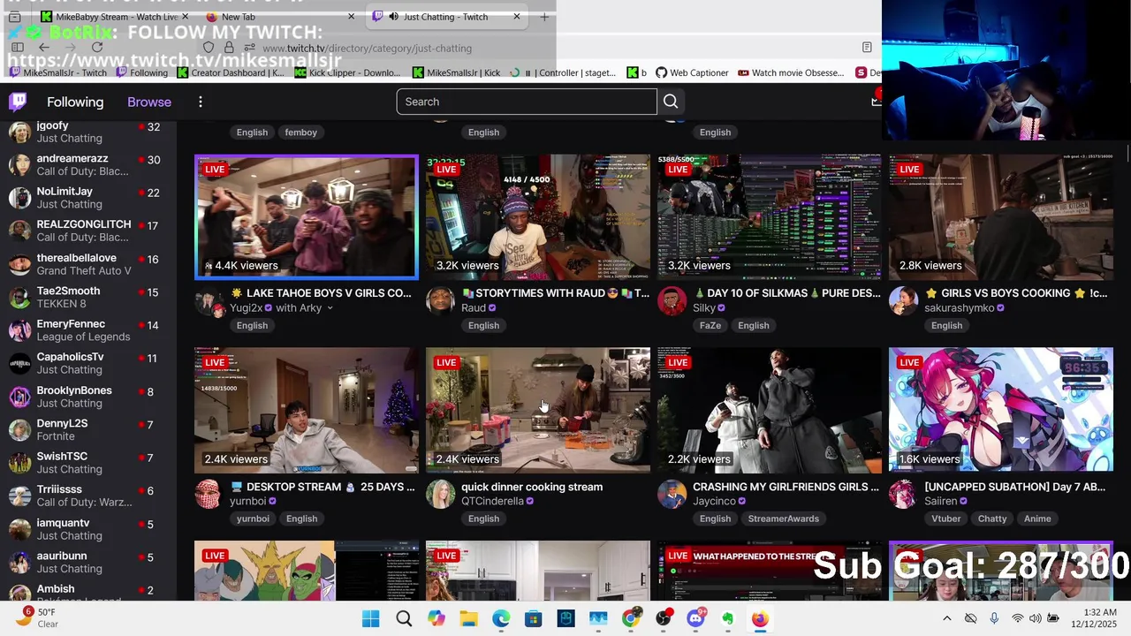Image resolution: width=1131 pixels, height=636 pixels.
Task: Select the FaZe tag under Silky
Action: [x=710, y=326]
